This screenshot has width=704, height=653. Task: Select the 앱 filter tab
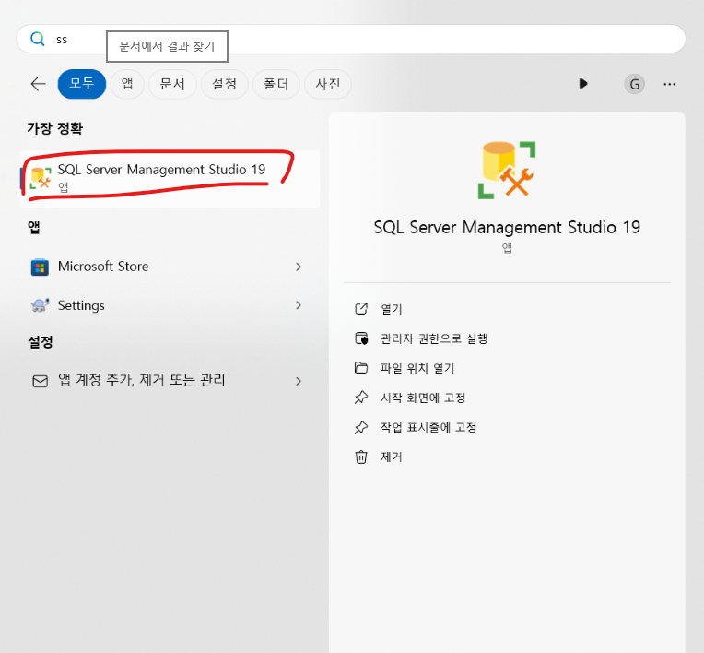127,84
